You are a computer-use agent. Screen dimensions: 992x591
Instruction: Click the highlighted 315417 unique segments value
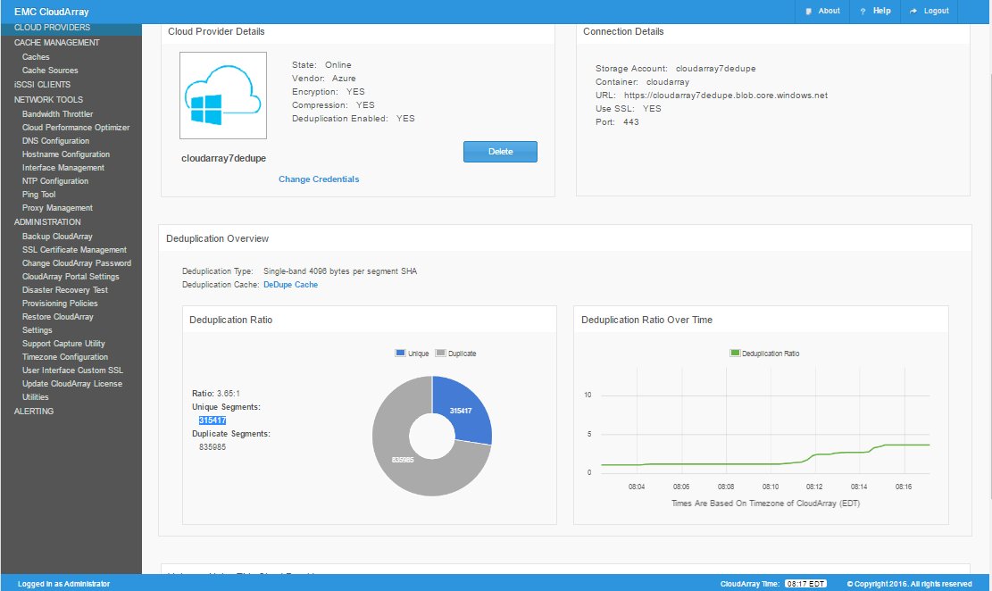click(x=213, y=420)
